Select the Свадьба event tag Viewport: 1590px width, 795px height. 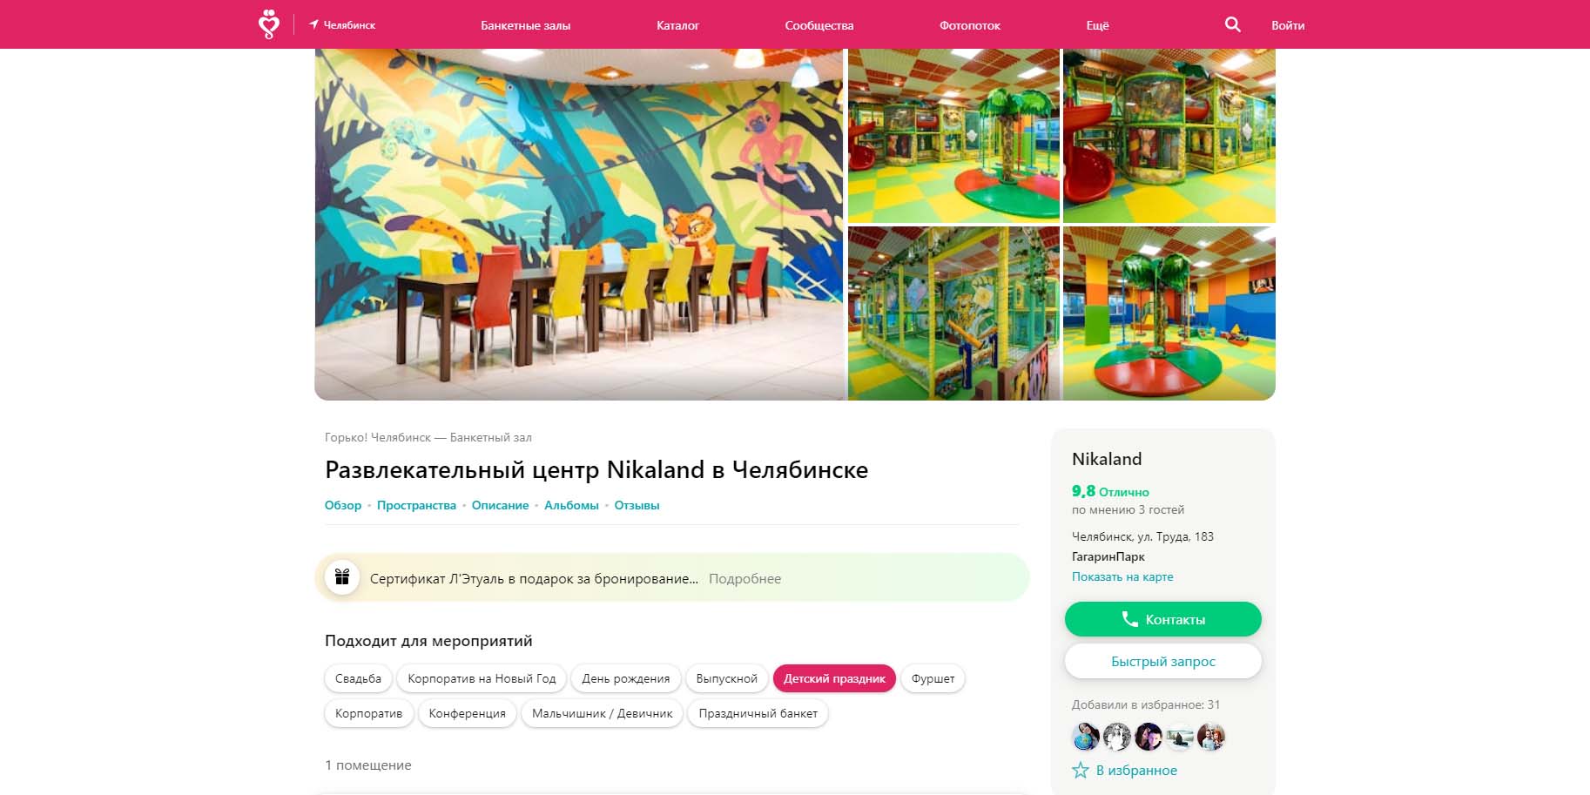(x=358, y=678)
